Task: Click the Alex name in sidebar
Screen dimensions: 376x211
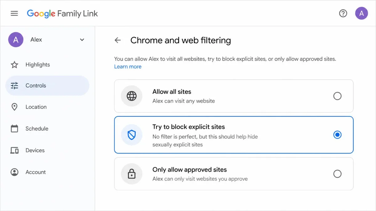Action: pos(36,40)
